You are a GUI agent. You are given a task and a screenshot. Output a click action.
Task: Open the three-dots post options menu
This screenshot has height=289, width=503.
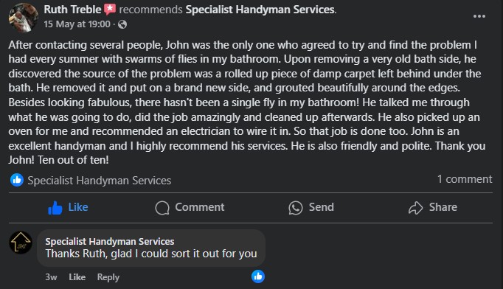tap(479, 16)
